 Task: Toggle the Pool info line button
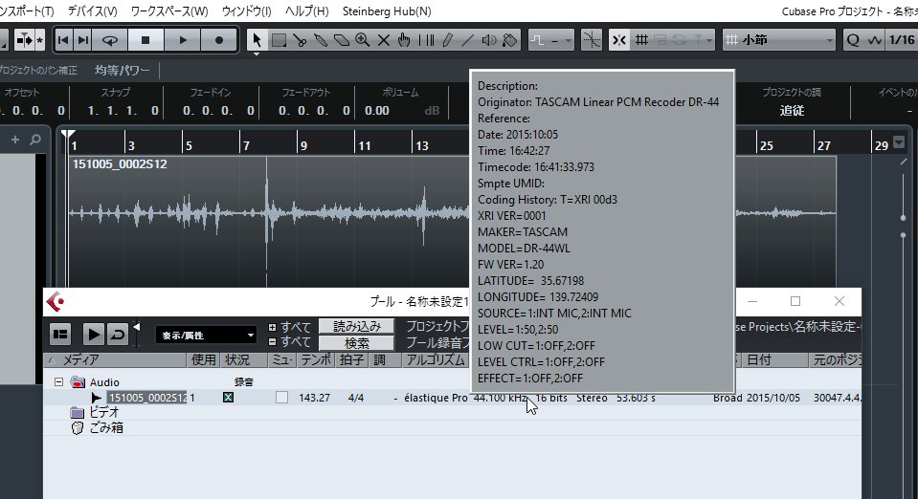60,335
